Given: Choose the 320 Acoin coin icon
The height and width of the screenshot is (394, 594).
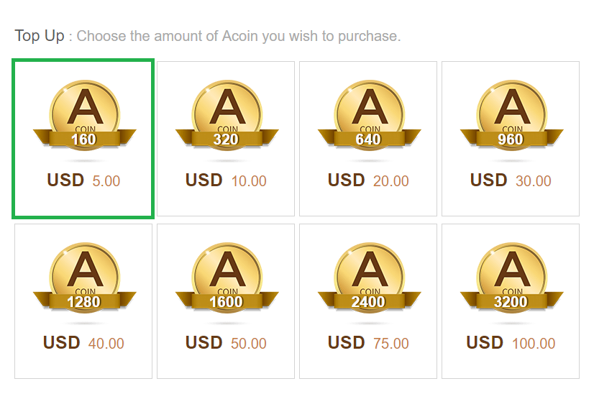Looking at the screenshot, I should click(x=227, y=116).
